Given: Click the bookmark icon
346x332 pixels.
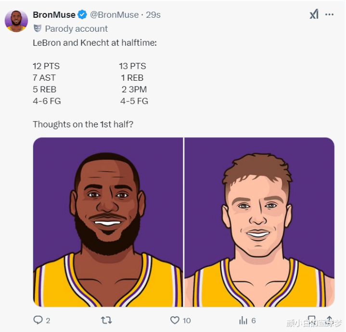Looking at the screenshot, I should (x=311, y=320).
